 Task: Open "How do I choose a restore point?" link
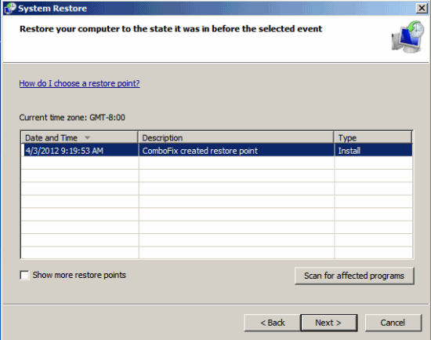pyautogui.click(x=79, y=83)
